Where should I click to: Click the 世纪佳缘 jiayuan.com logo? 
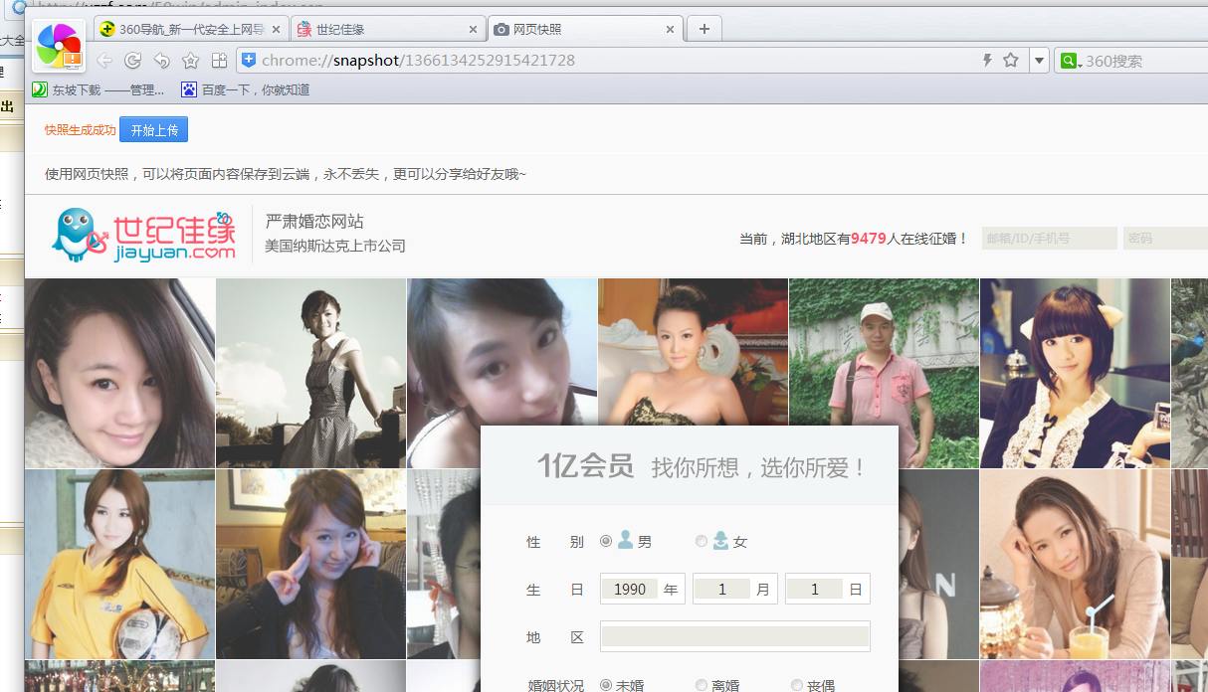(144, 235)
